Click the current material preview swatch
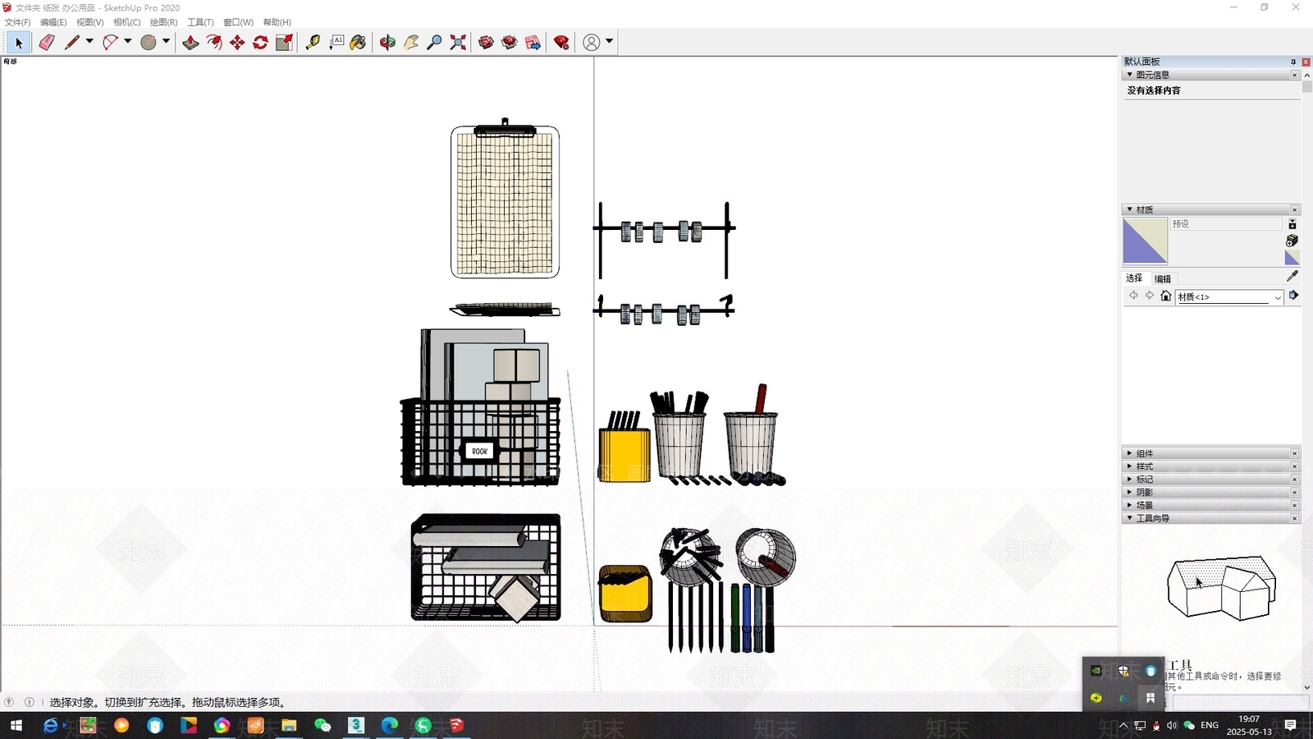The height and width of the screenshot is (739, 1313). coord(1145,241)
